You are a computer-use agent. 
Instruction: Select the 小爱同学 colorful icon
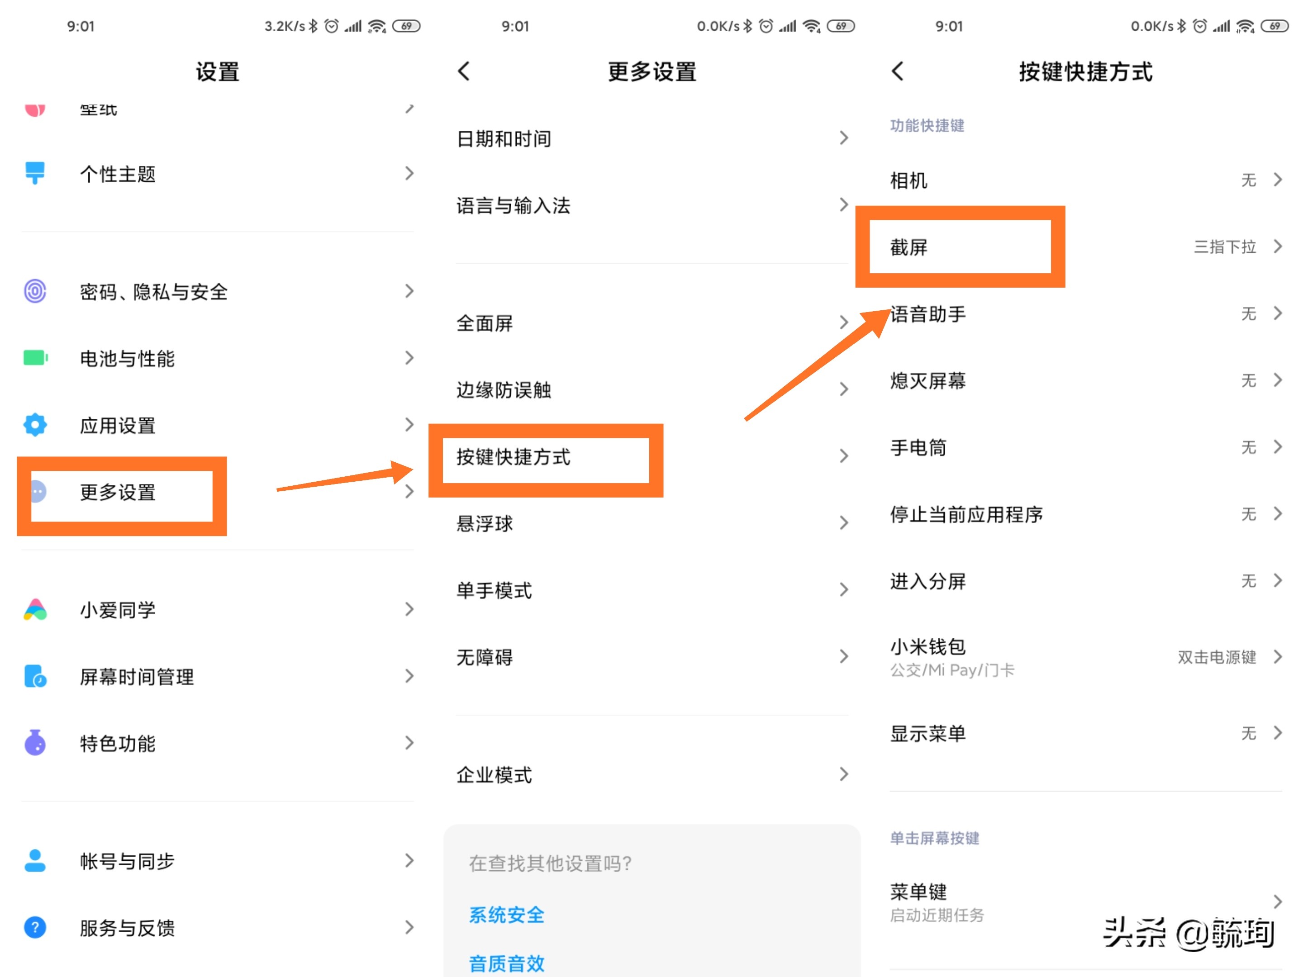pyautogui.click(x=35, y=610)
